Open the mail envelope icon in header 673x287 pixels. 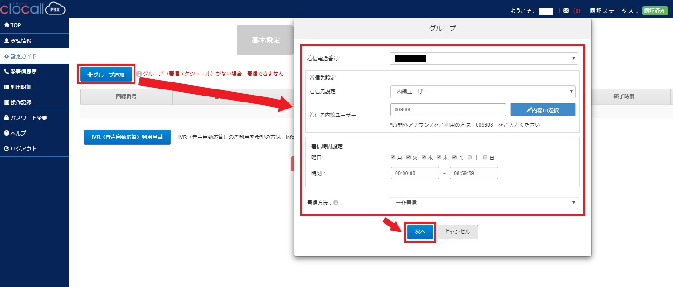566,11
